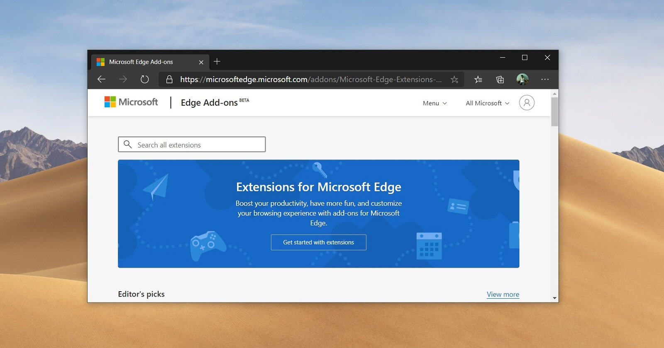
Task: Open the View more link
Action: (x=503, y=294)
